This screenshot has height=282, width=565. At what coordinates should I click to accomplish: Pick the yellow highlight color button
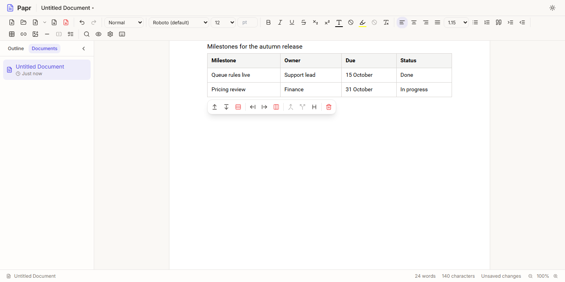click(363, 22)
